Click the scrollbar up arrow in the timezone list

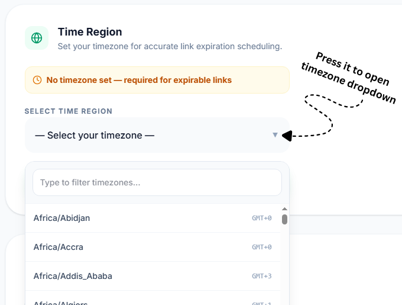coord(284,208)
